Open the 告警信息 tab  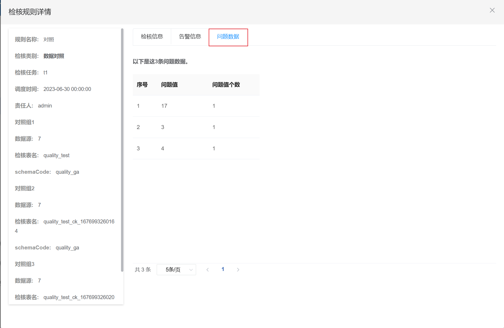tap(190, 37)
